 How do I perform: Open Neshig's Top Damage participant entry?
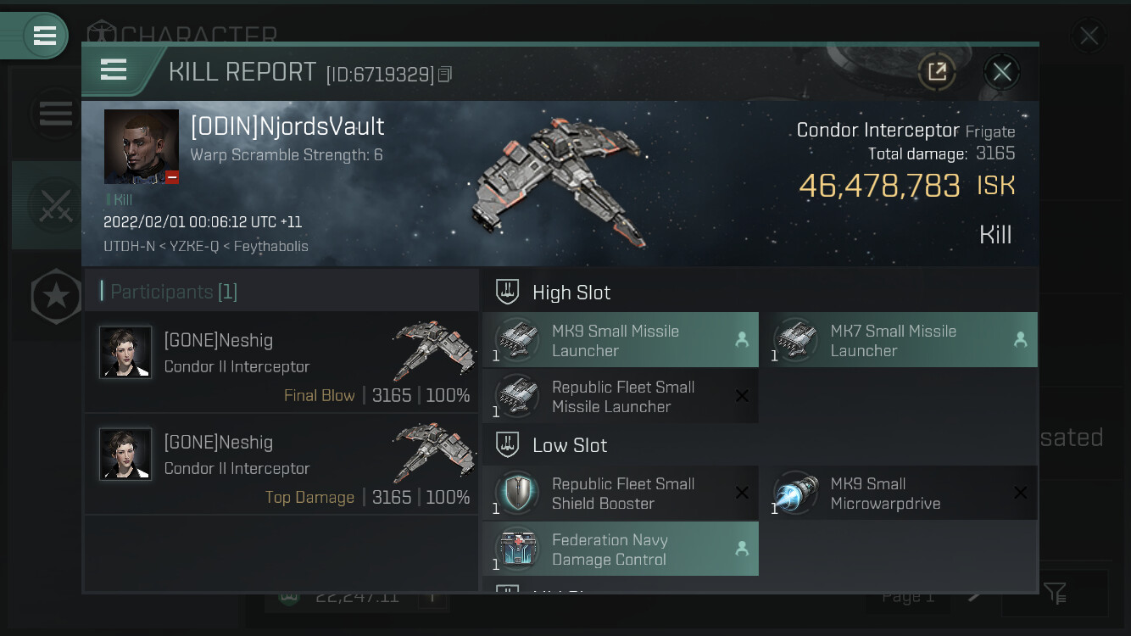[281, 464]
